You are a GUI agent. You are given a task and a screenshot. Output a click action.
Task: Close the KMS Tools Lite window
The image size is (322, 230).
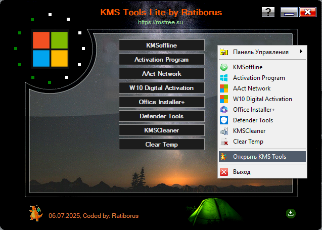click(x=308, y=12)
